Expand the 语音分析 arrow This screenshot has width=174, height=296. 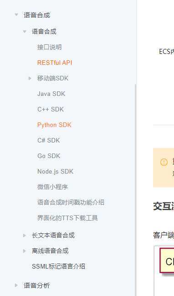point(16,285)
